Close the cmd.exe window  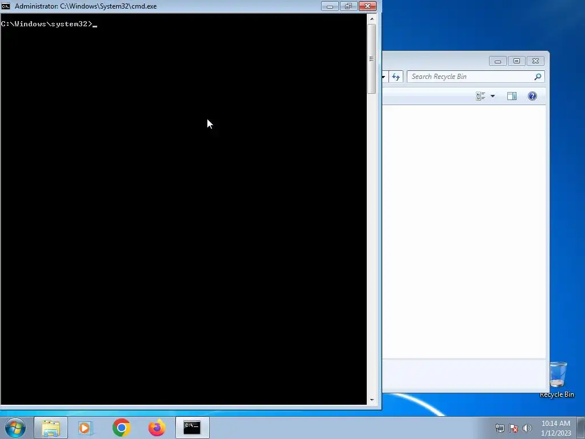pos(367,6)
